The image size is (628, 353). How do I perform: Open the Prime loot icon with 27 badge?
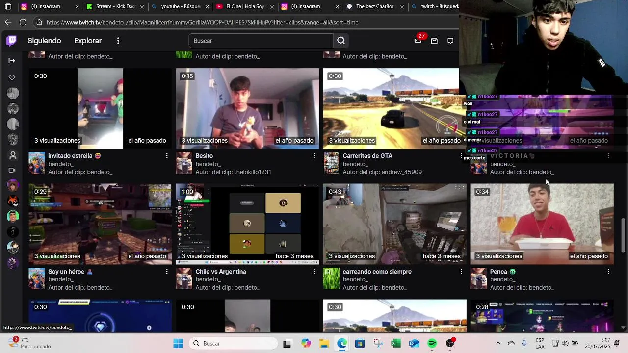pos(418,41)
